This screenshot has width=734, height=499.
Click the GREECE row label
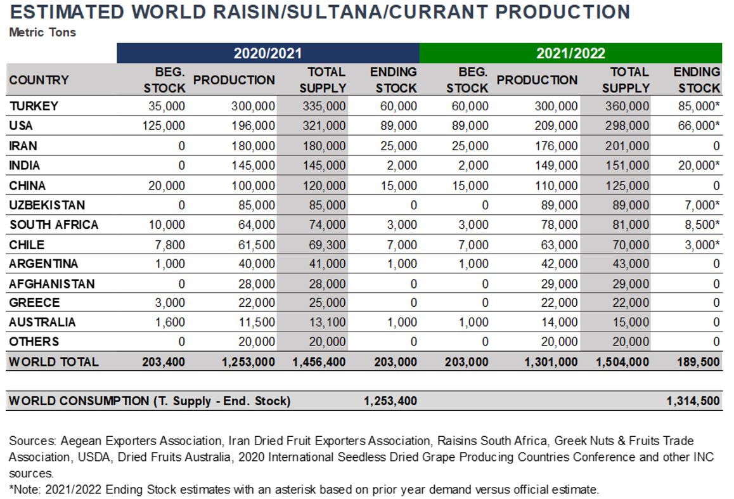coord(34,303)
